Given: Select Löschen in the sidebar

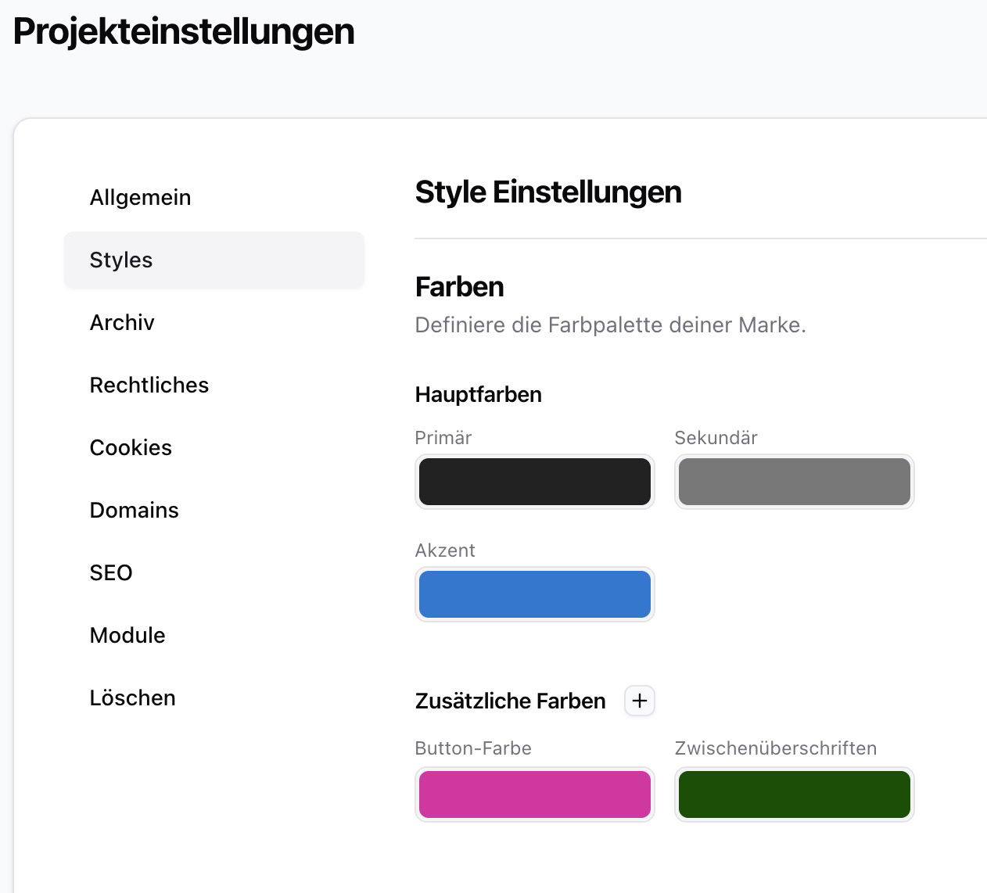Looking at the screenshot, I should (x=132, y=698).
